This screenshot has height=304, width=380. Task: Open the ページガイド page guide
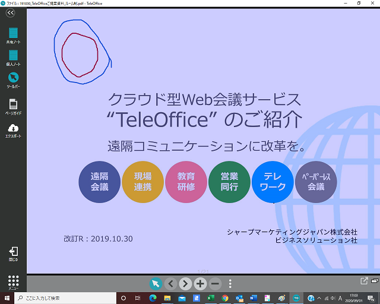point(13,107)
